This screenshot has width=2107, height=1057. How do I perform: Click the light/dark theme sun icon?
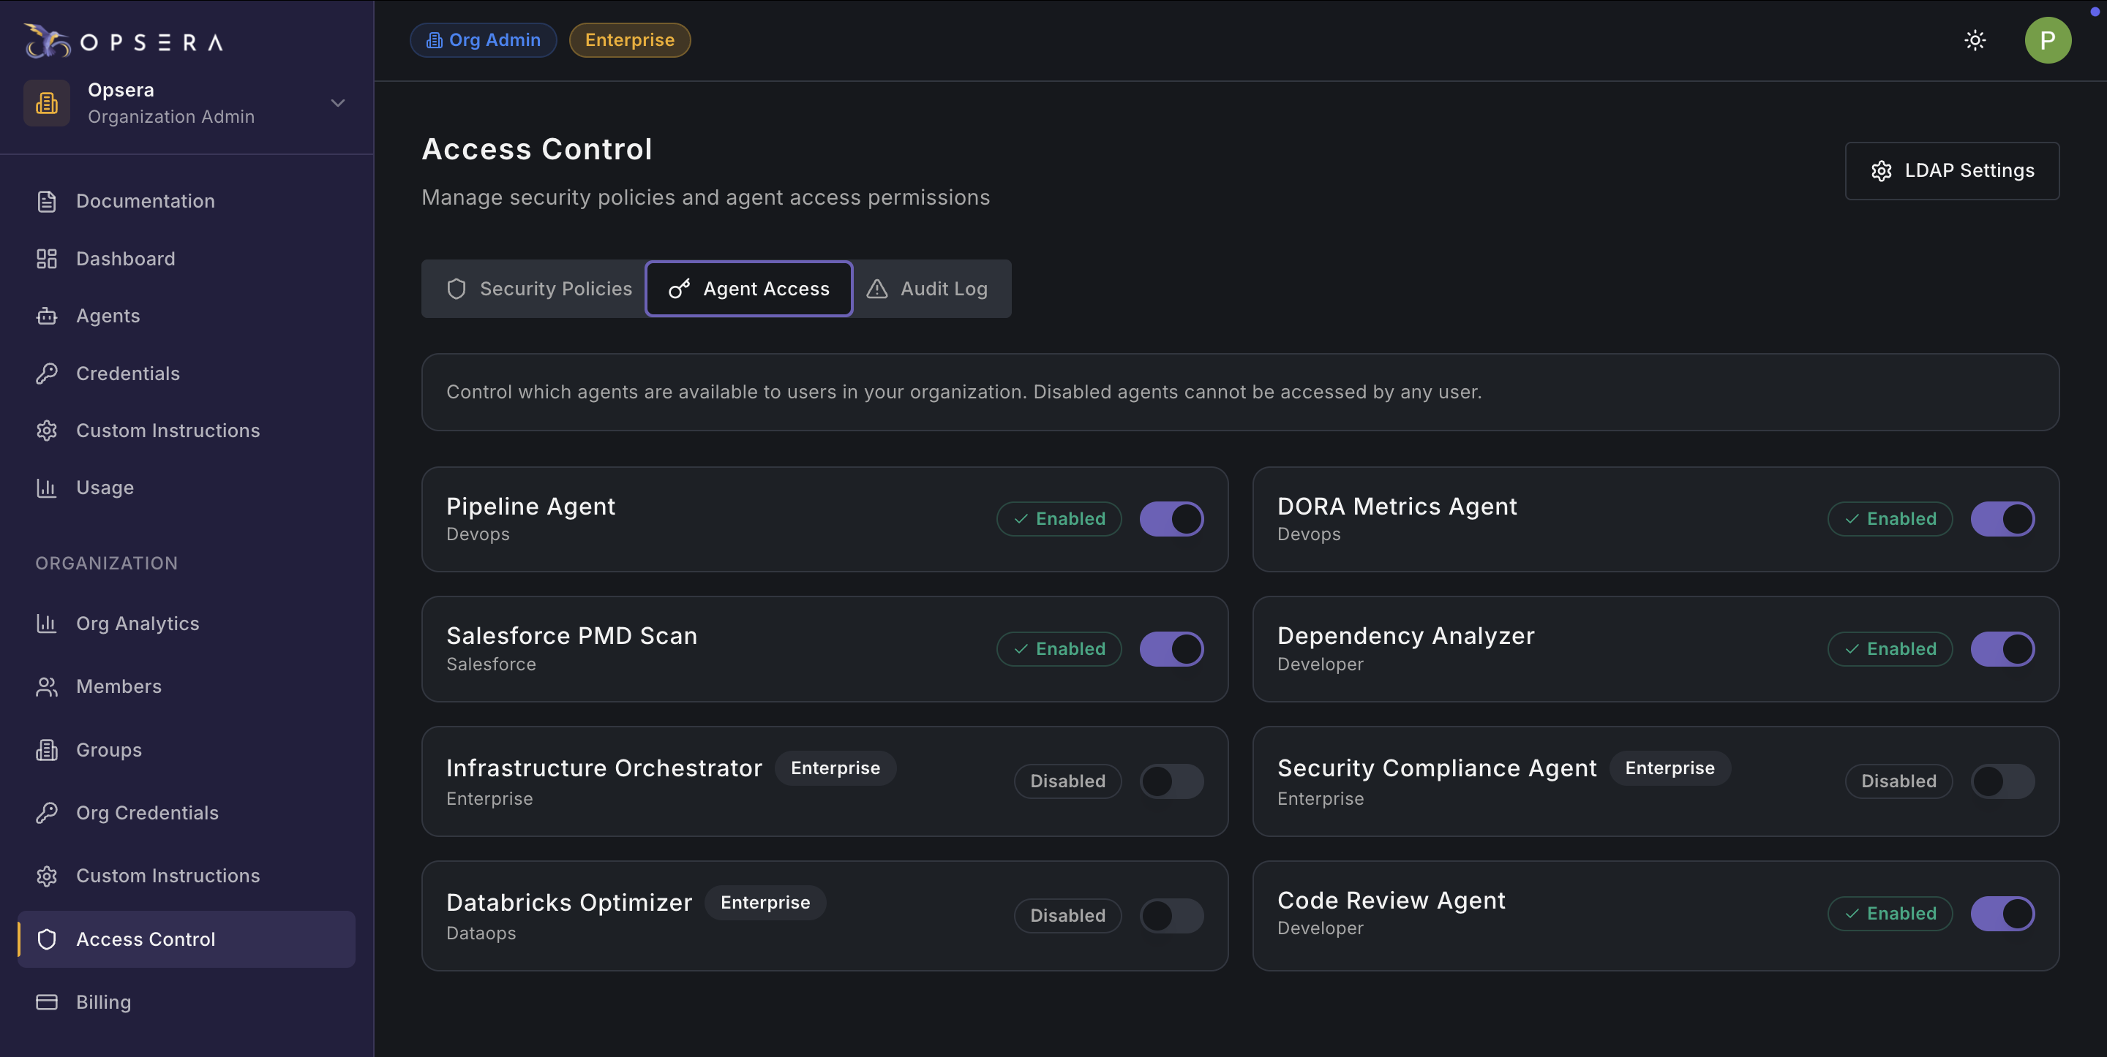click(1975, 40)
